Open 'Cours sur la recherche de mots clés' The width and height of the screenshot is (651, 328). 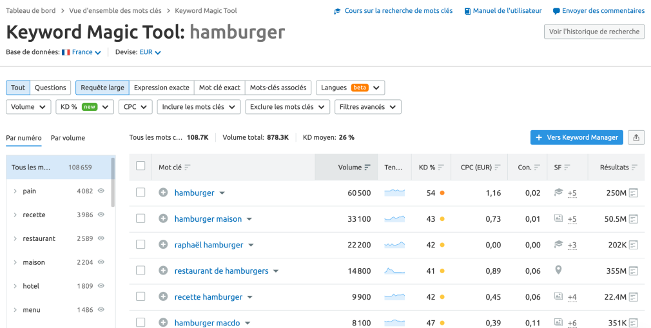coord(394,11)
